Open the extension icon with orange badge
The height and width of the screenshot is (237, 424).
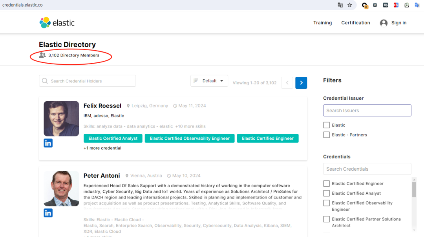(364, 5)
